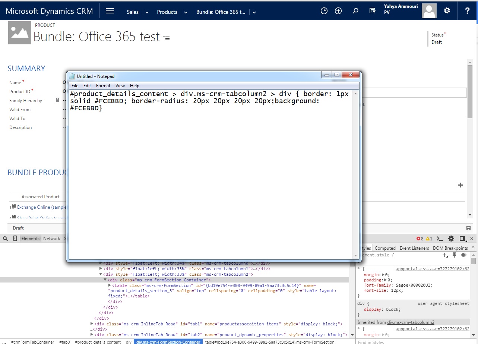Click the DevTools warning count indicator
This screenshot has width=478, height=344.
pos(429,239)
